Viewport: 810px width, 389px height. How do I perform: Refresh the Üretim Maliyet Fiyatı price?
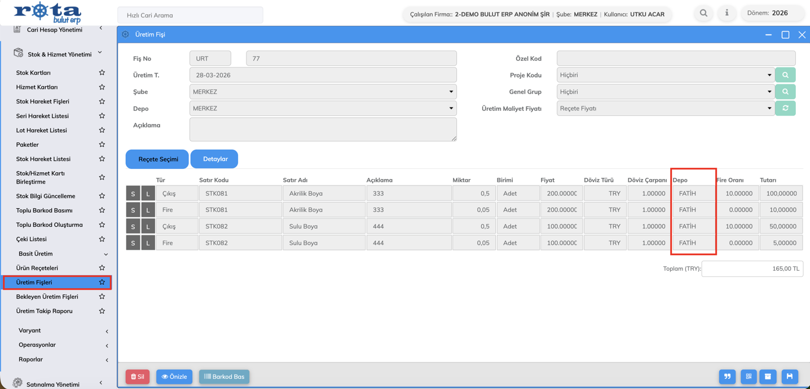785,108
